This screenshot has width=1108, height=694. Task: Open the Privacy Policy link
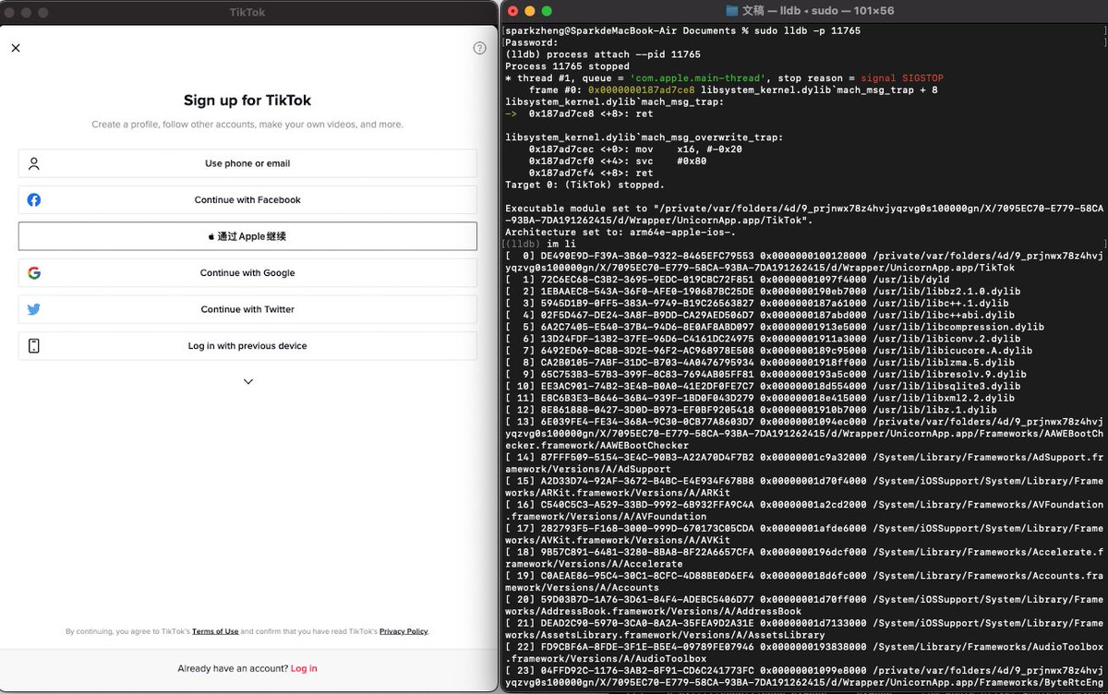coord(403,631)
